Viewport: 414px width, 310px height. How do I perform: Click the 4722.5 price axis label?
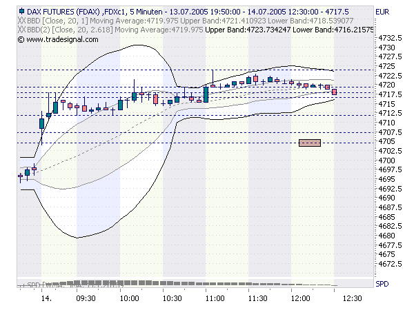click(x=391, y=76)
